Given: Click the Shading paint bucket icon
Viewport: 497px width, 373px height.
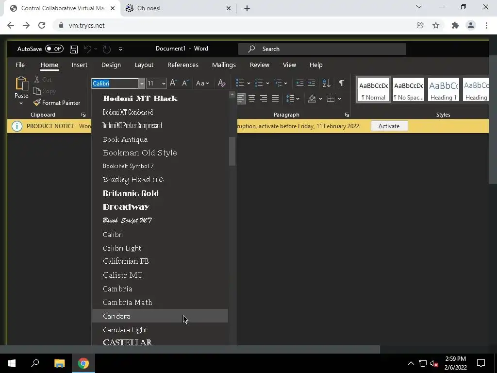Looking at the screenshot, I should click(x=312, y=99).
